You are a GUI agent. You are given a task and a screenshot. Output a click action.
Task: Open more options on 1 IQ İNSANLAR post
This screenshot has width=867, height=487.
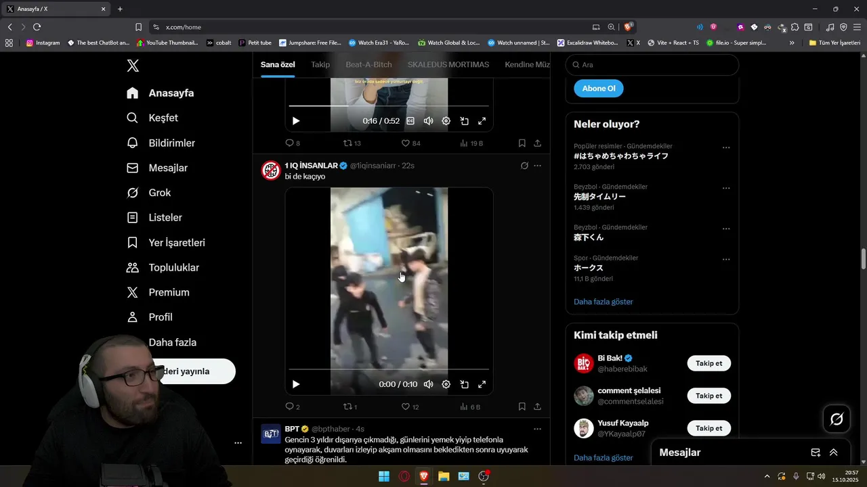click(538, 166)
